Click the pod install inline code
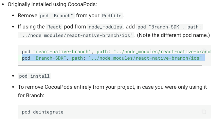 click(x=34, y=76)
